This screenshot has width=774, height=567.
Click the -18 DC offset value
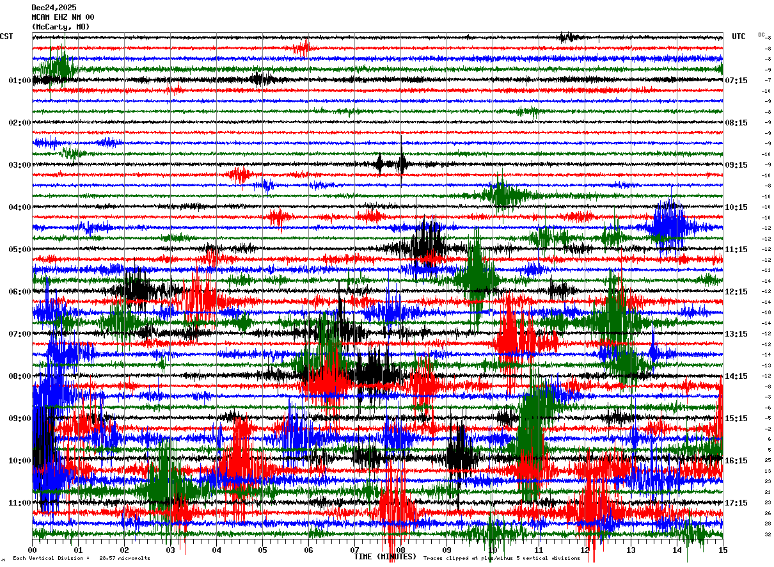[766, 312]
